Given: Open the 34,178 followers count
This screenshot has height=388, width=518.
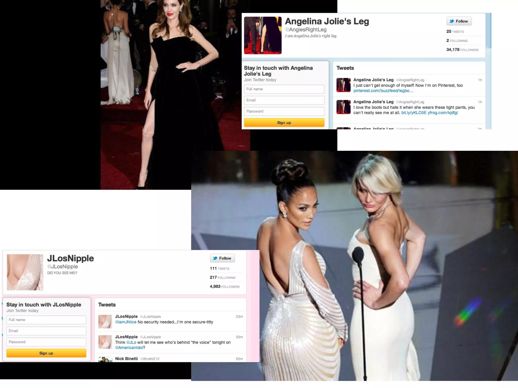Looking at the screenshot, I should coord(462,50).
